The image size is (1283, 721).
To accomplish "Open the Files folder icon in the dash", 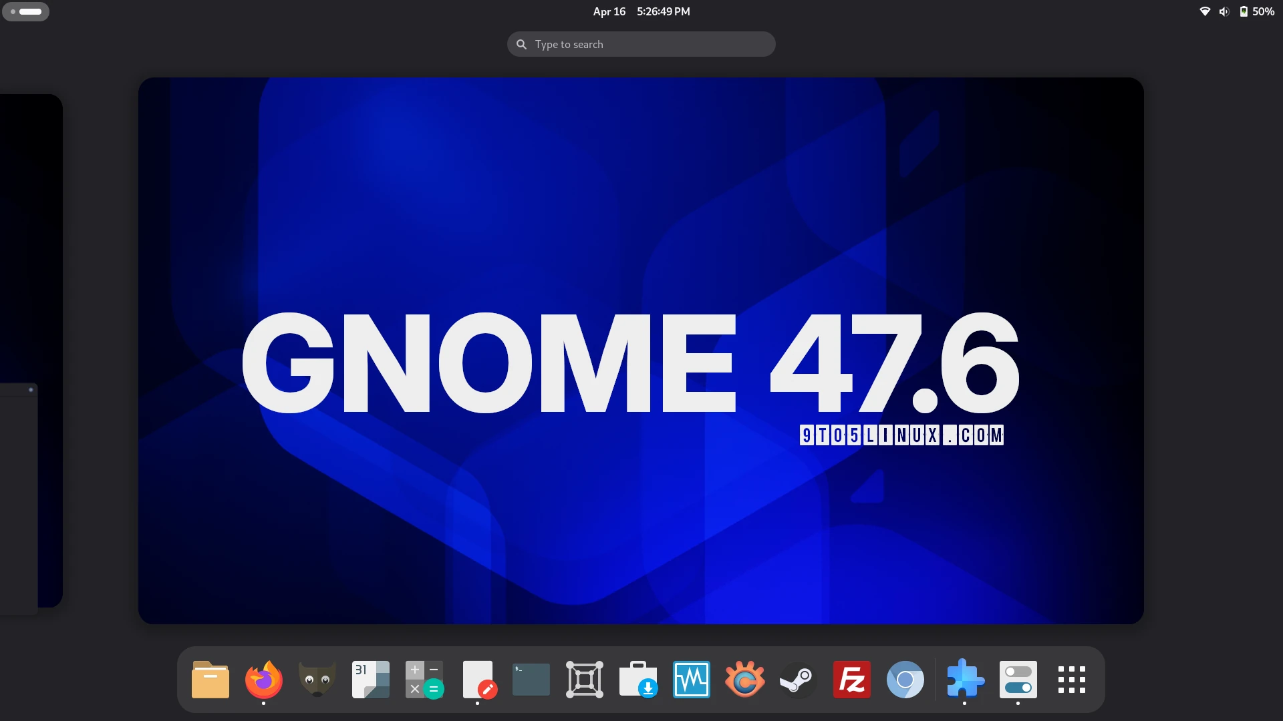I will tap(210, 680).
